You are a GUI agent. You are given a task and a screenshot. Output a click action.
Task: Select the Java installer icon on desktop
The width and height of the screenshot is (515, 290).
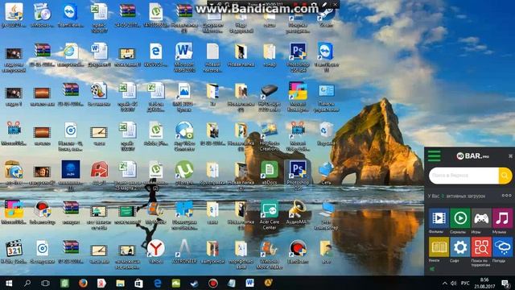pos(14,14)
